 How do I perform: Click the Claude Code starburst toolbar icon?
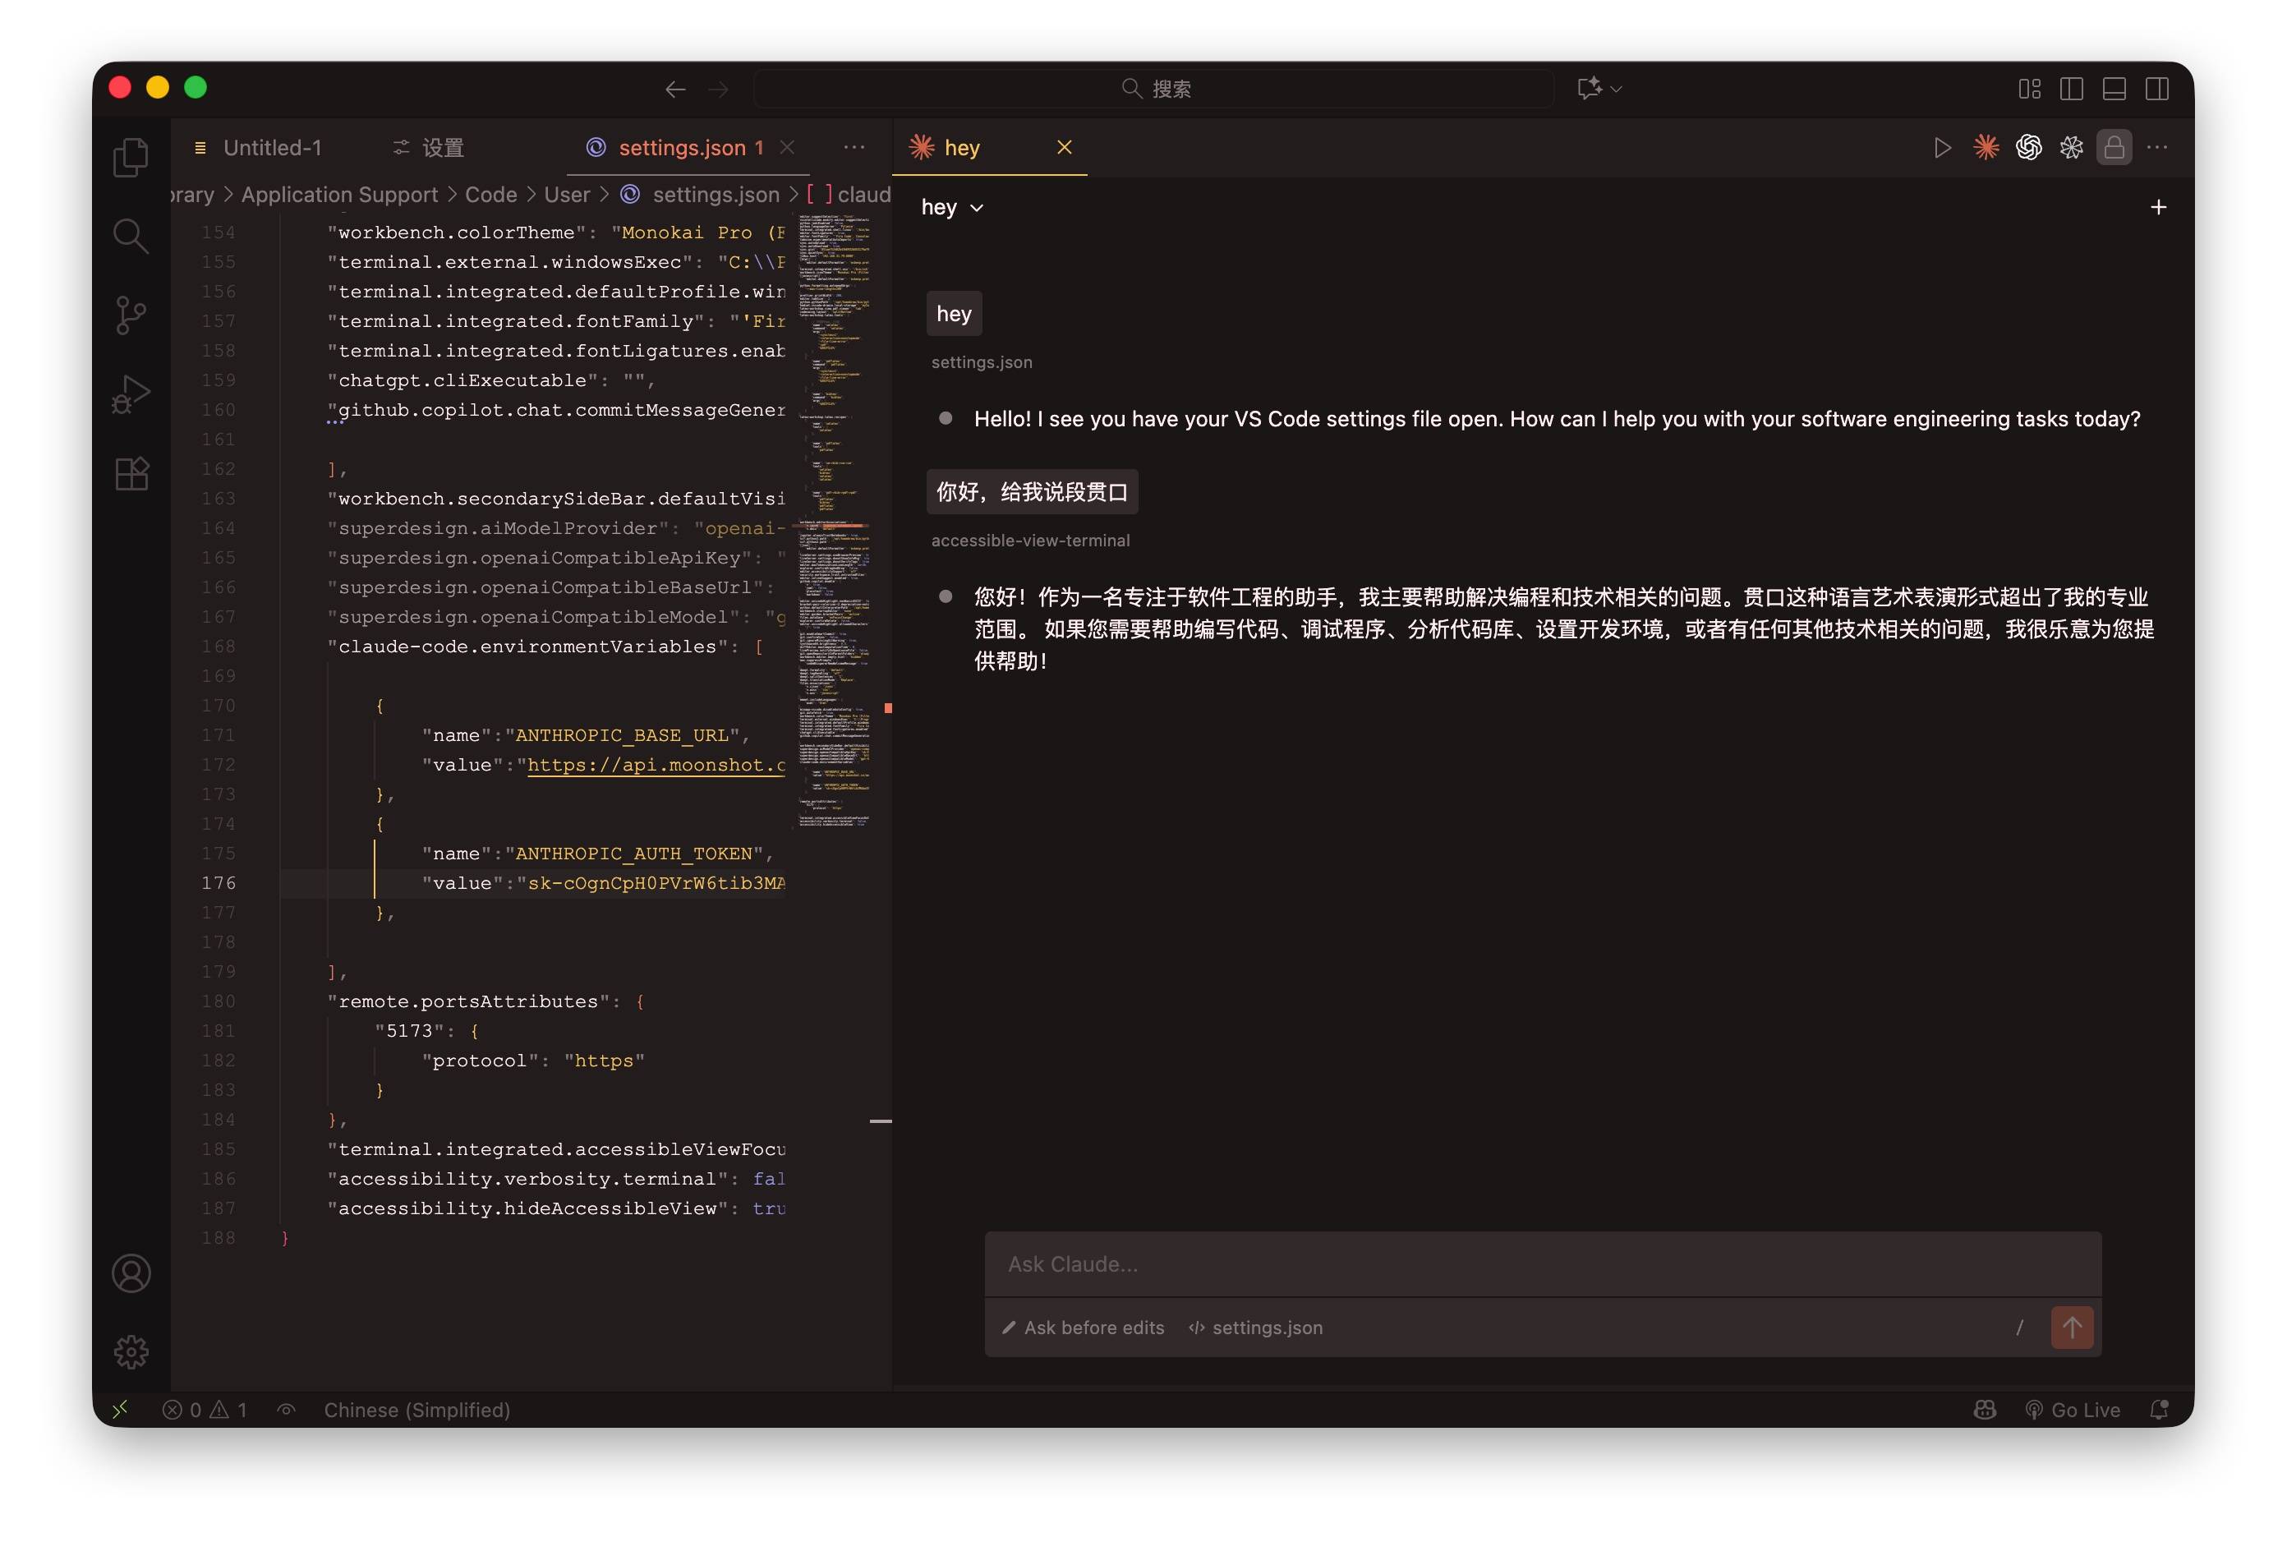click(1986, 148)
